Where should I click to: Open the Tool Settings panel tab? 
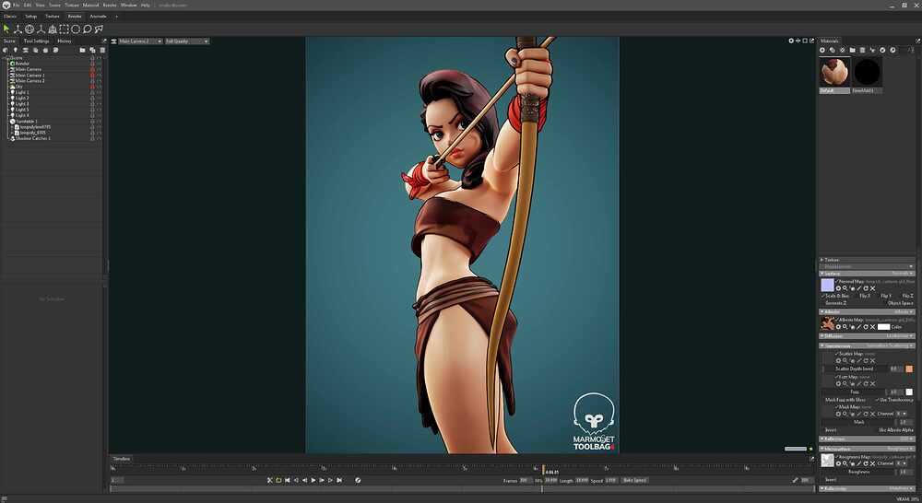(37, 41)
